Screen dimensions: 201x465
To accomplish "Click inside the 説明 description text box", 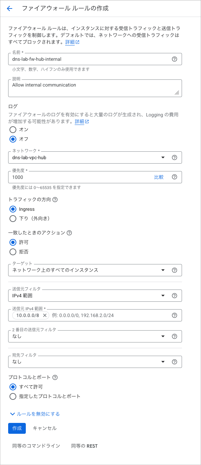I will [95, 88].
